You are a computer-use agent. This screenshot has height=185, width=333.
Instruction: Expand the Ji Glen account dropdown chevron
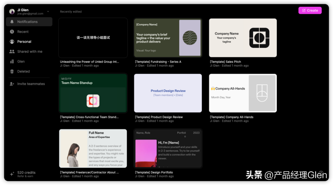tap(48, 11)
